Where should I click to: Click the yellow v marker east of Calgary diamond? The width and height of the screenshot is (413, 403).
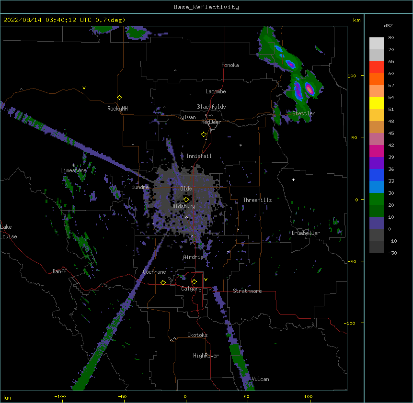[x=206, y=280]
